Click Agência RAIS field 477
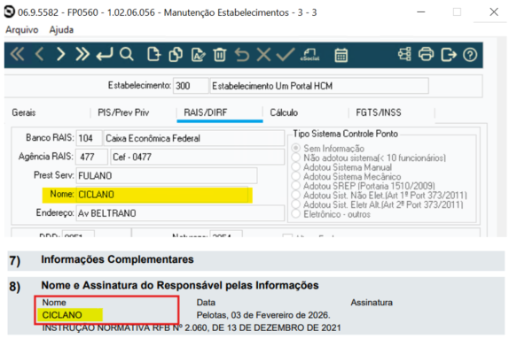 coord(92,157)
